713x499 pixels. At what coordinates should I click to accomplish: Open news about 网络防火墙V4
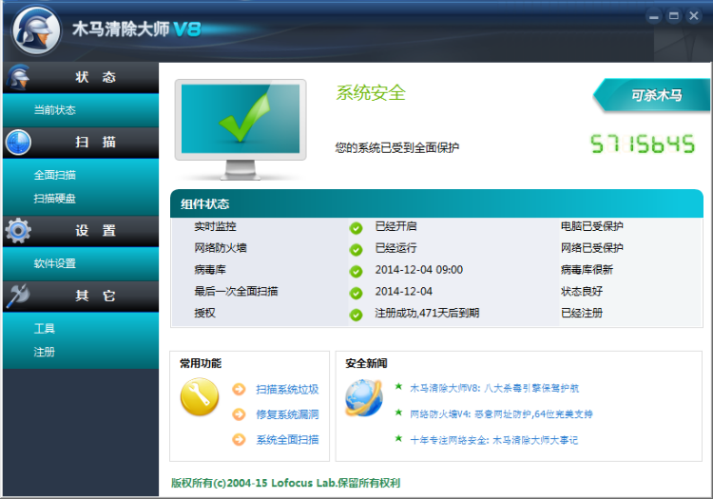click(x=501, y=414)
